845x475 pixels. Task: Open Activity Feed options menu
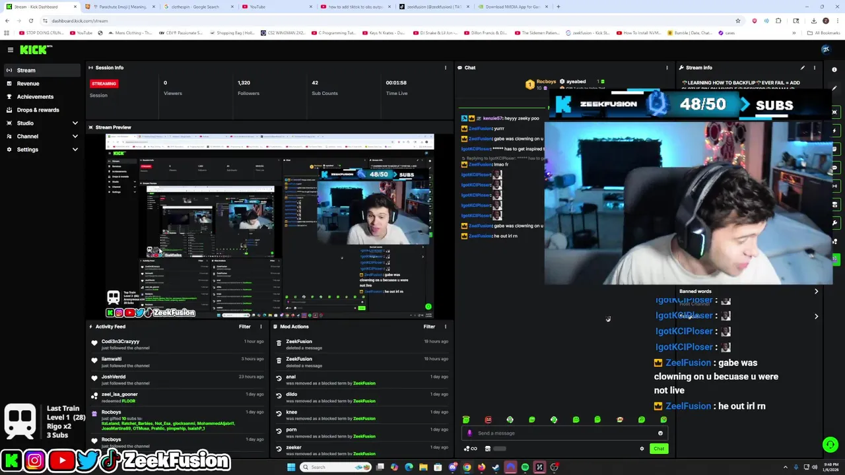[261, 327]
